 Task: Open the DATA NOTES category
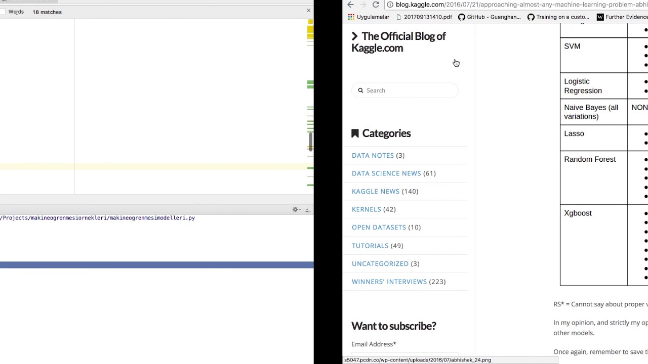[x=373, y=155]
